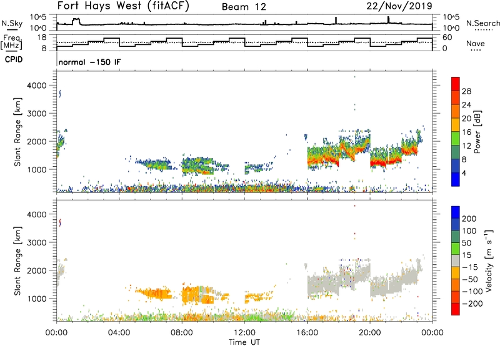Click the 'Fort Hays West (fitACF)' title
The width and height of the screenshot is (500, 346).
(123, 6)
